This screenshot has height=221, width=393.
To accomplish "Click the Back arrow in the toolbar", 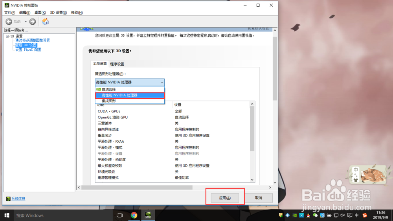I will point(9,22).
